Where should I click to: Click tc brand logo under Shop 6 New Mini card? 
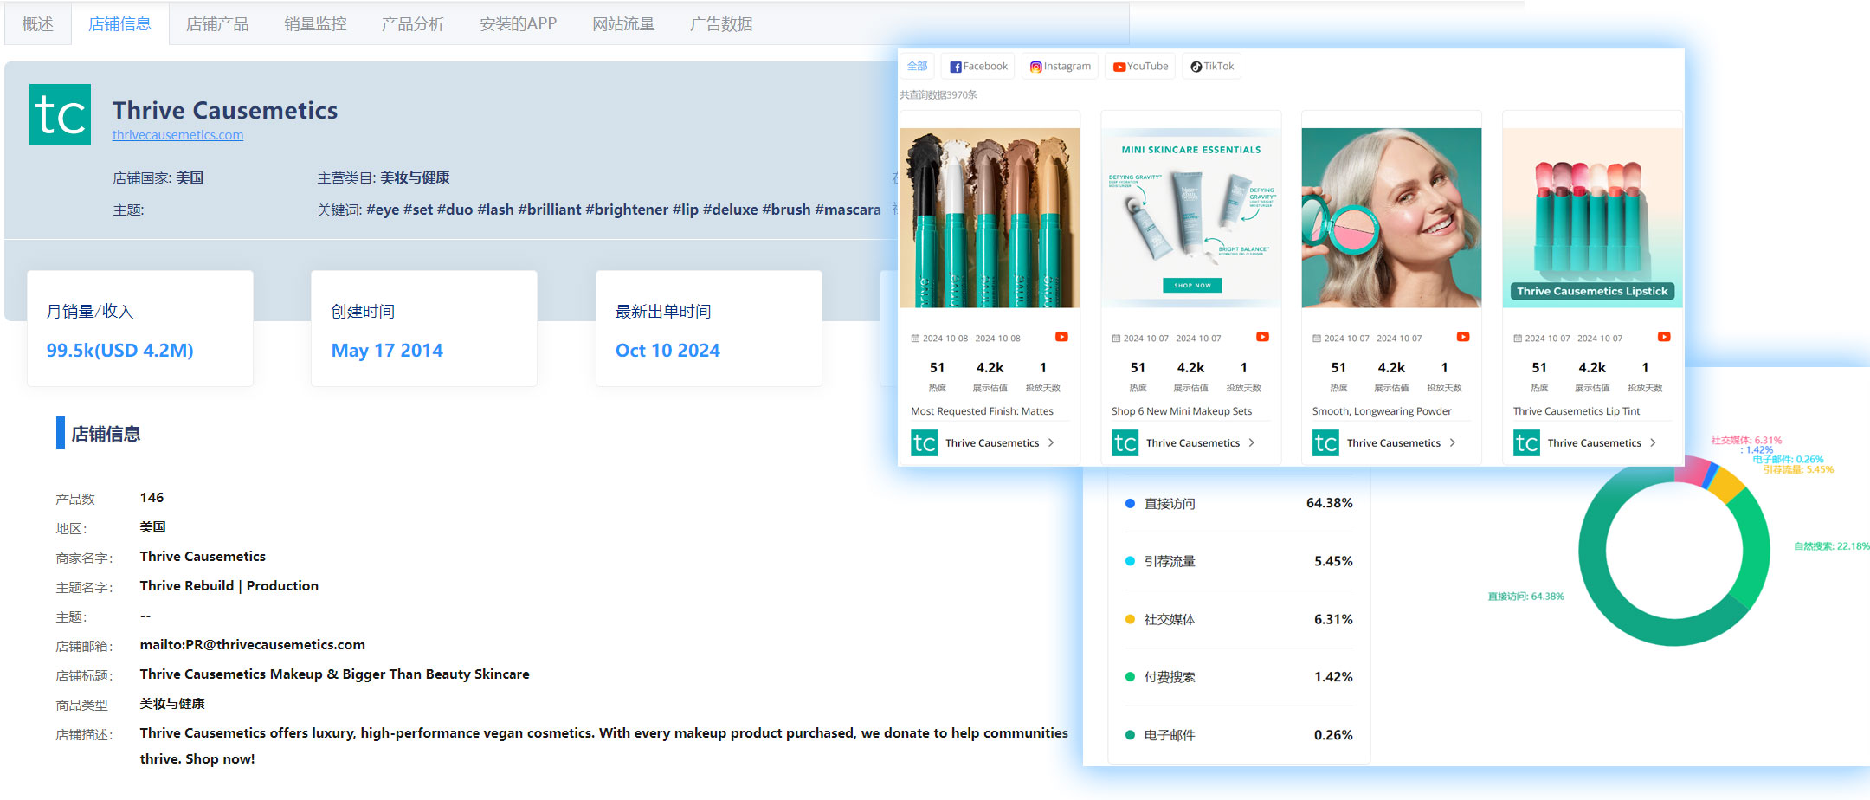coord(1125,442)
